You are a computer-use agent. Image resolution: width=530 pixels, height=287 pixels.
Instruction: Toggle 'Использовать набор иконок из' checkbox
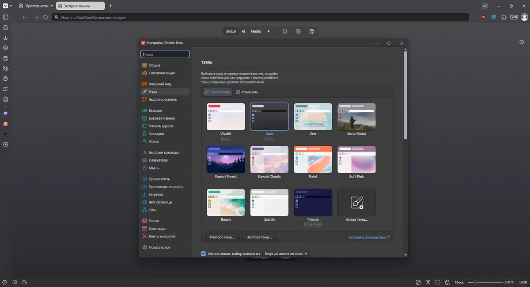204,254
